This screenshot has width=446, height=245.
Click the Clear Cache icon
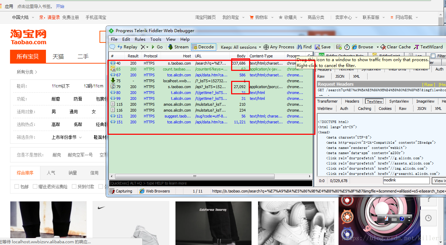pos(383,47)
